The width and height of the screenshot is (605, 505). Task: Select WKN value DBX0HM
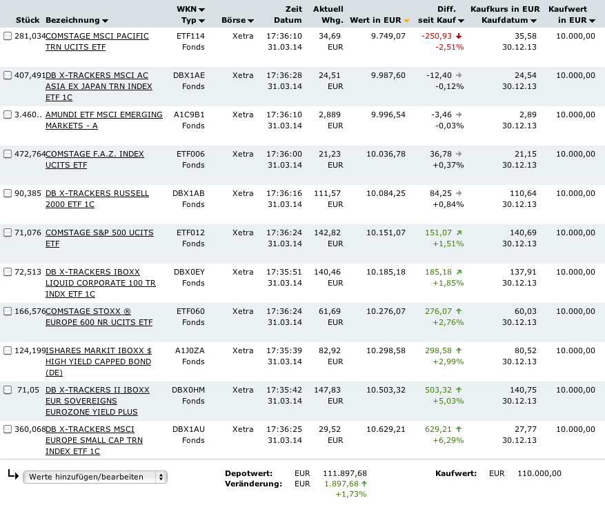[x=188, y=390]
